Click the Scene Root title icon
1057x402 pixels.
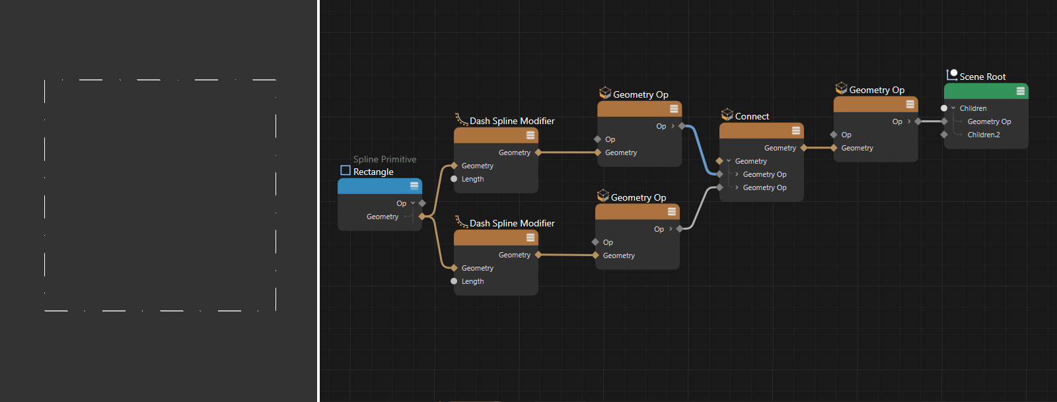point(952,75)
